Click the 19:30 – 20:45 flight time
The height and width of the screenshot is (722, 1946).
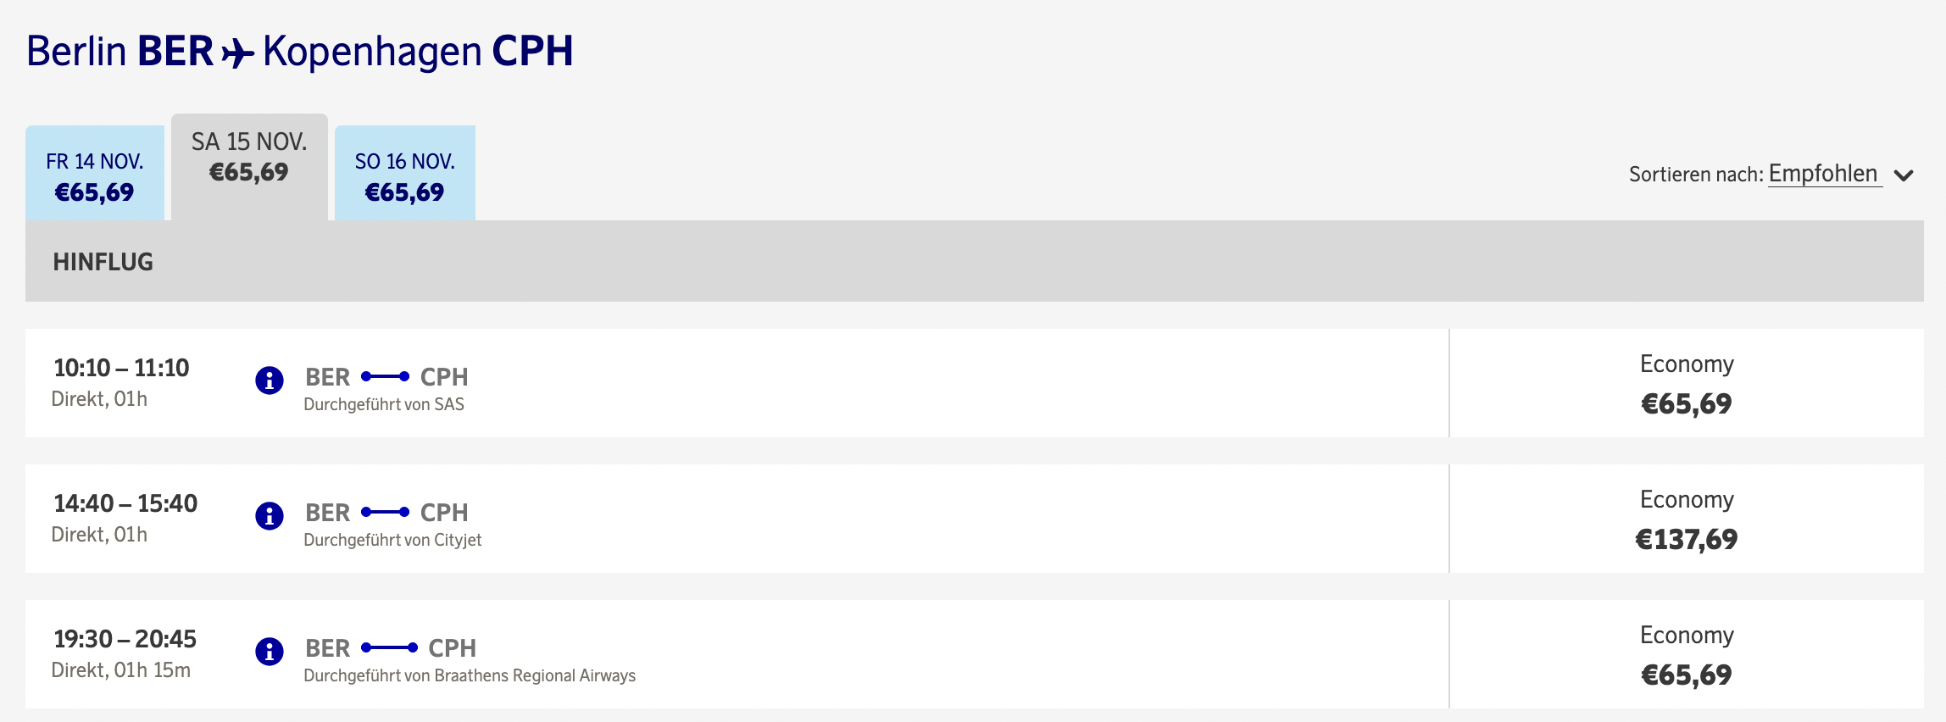pyautogui.click(x=125, y=639)
